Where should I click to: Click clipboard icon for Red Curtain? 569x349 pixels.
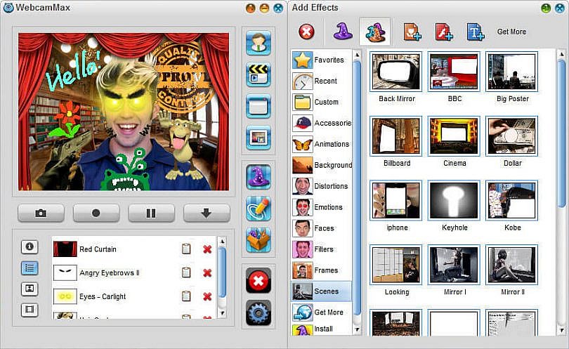click(186, 249)
